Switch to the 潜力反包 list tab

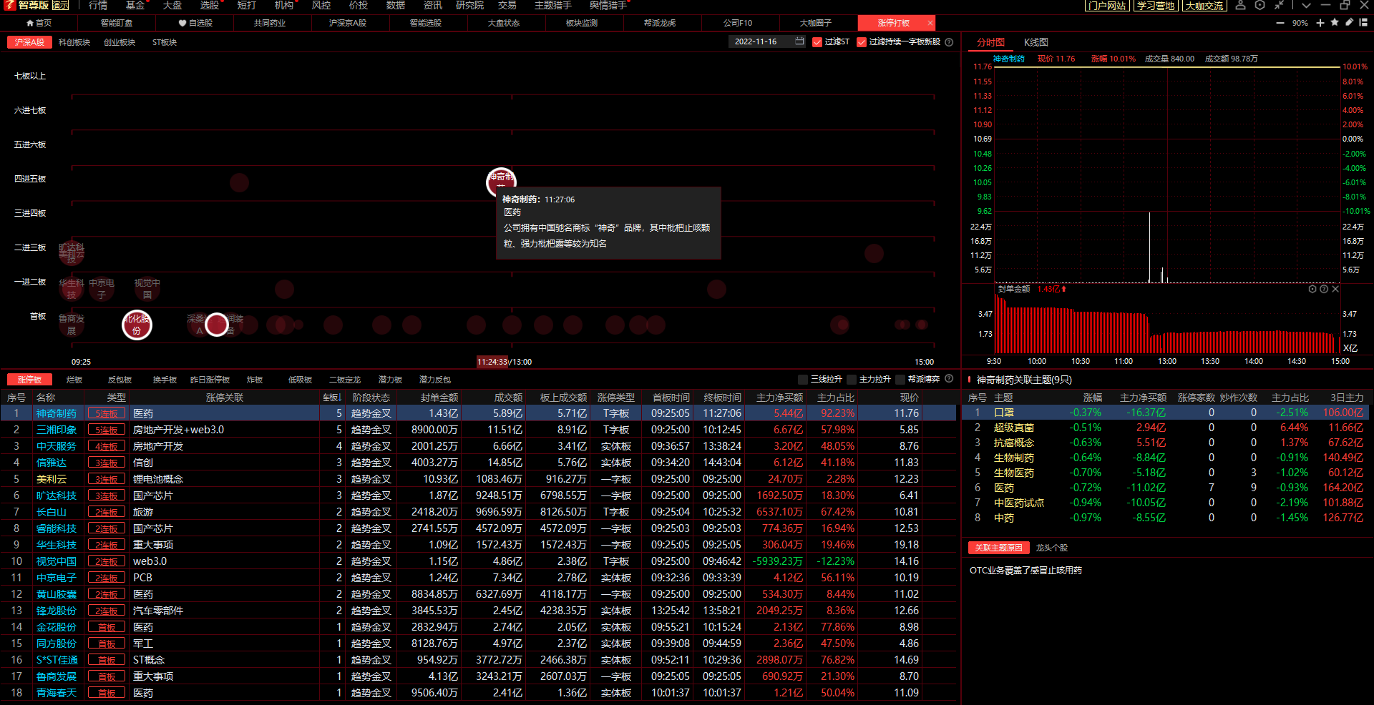pyautogui.click(x=435, y=380)
